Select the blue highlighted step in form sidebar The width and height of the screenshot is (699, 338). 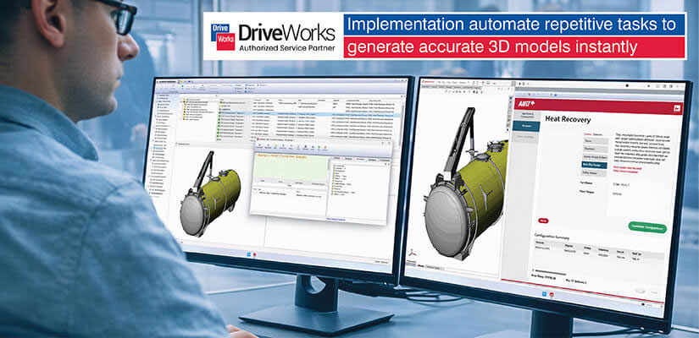pos(526,126)
